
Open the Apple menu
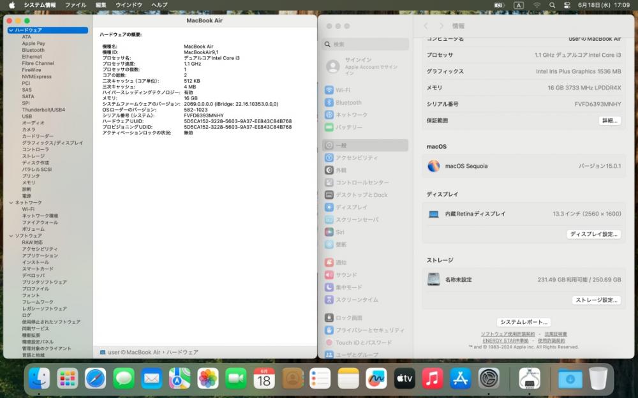11,5
